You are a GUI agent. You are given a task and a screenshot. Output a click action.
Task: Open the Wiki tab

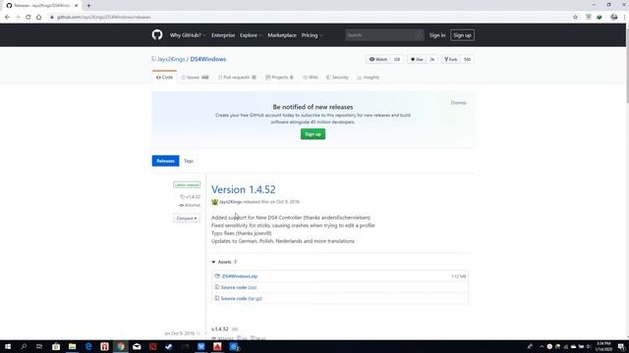click(311, 77)
